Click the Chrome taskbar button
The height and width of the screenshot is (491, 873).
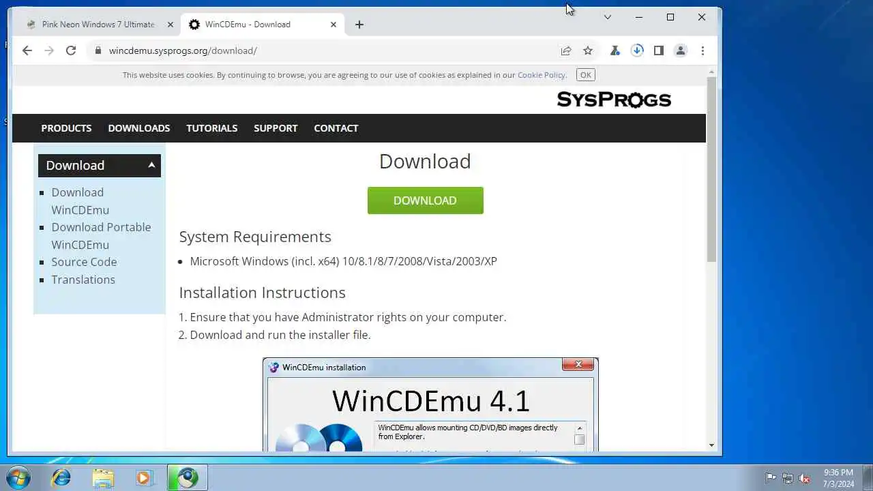pyautogui.click(x=187, y=477)
